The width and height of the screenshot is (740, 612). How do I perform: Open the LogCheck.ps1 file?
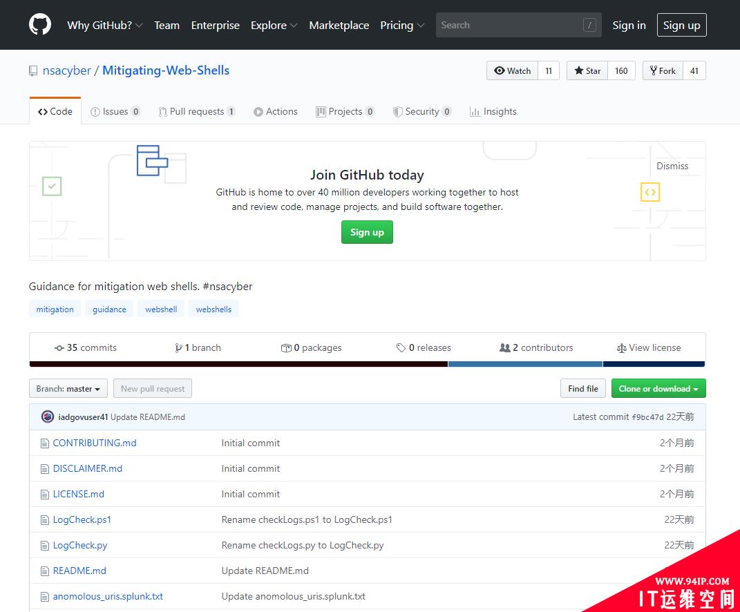82,519
